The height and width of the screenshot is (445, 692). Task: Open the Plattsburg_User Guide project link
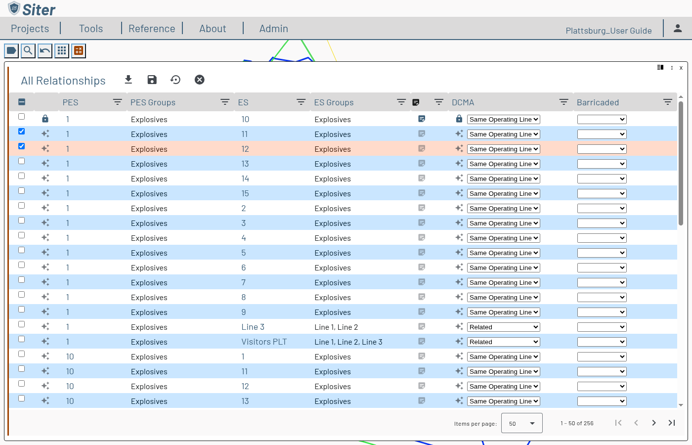point(609,31)
